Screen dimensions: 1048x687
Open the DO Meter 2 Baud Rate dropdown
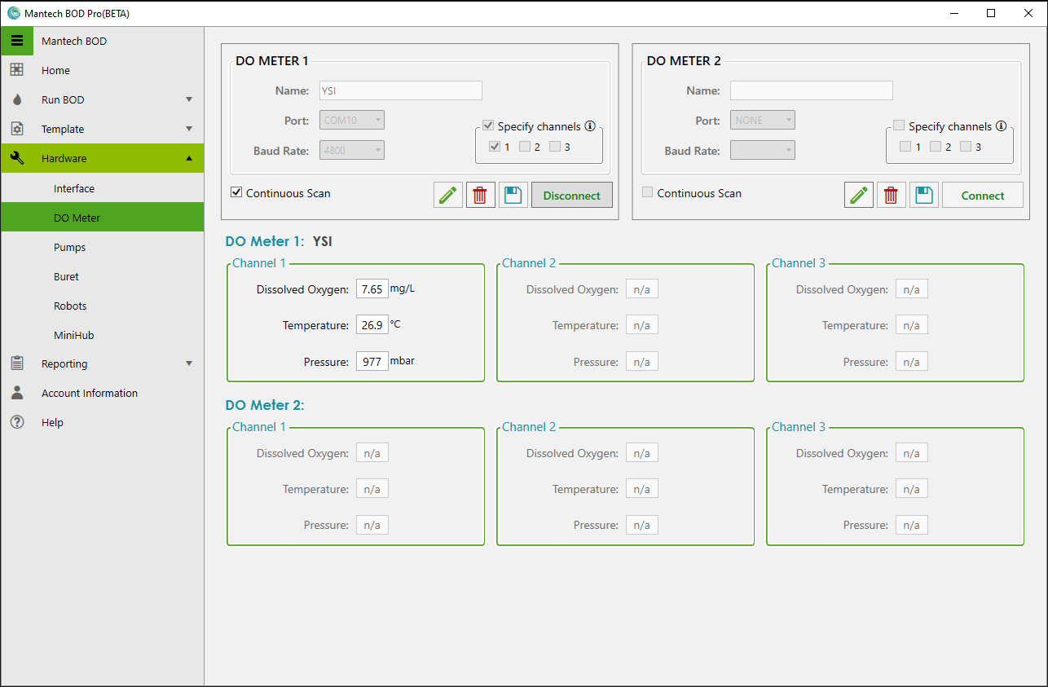763,151
